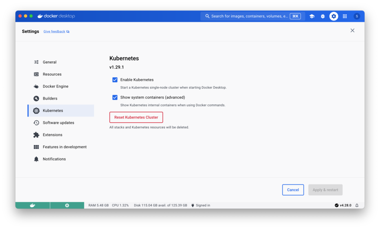
Task: Select Docker Engine in the sidebar
Action: 55,86
